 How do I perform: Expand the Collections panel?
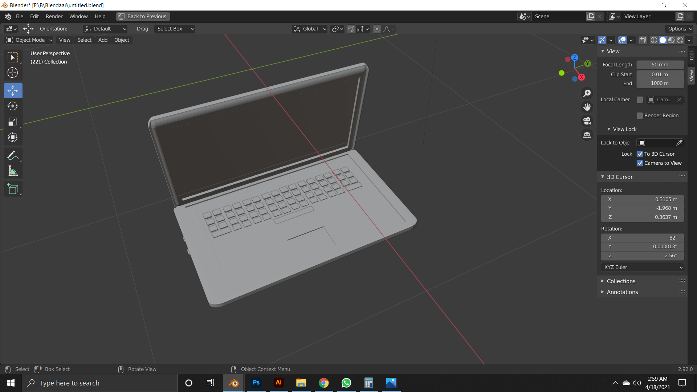(x=621, y=281)
